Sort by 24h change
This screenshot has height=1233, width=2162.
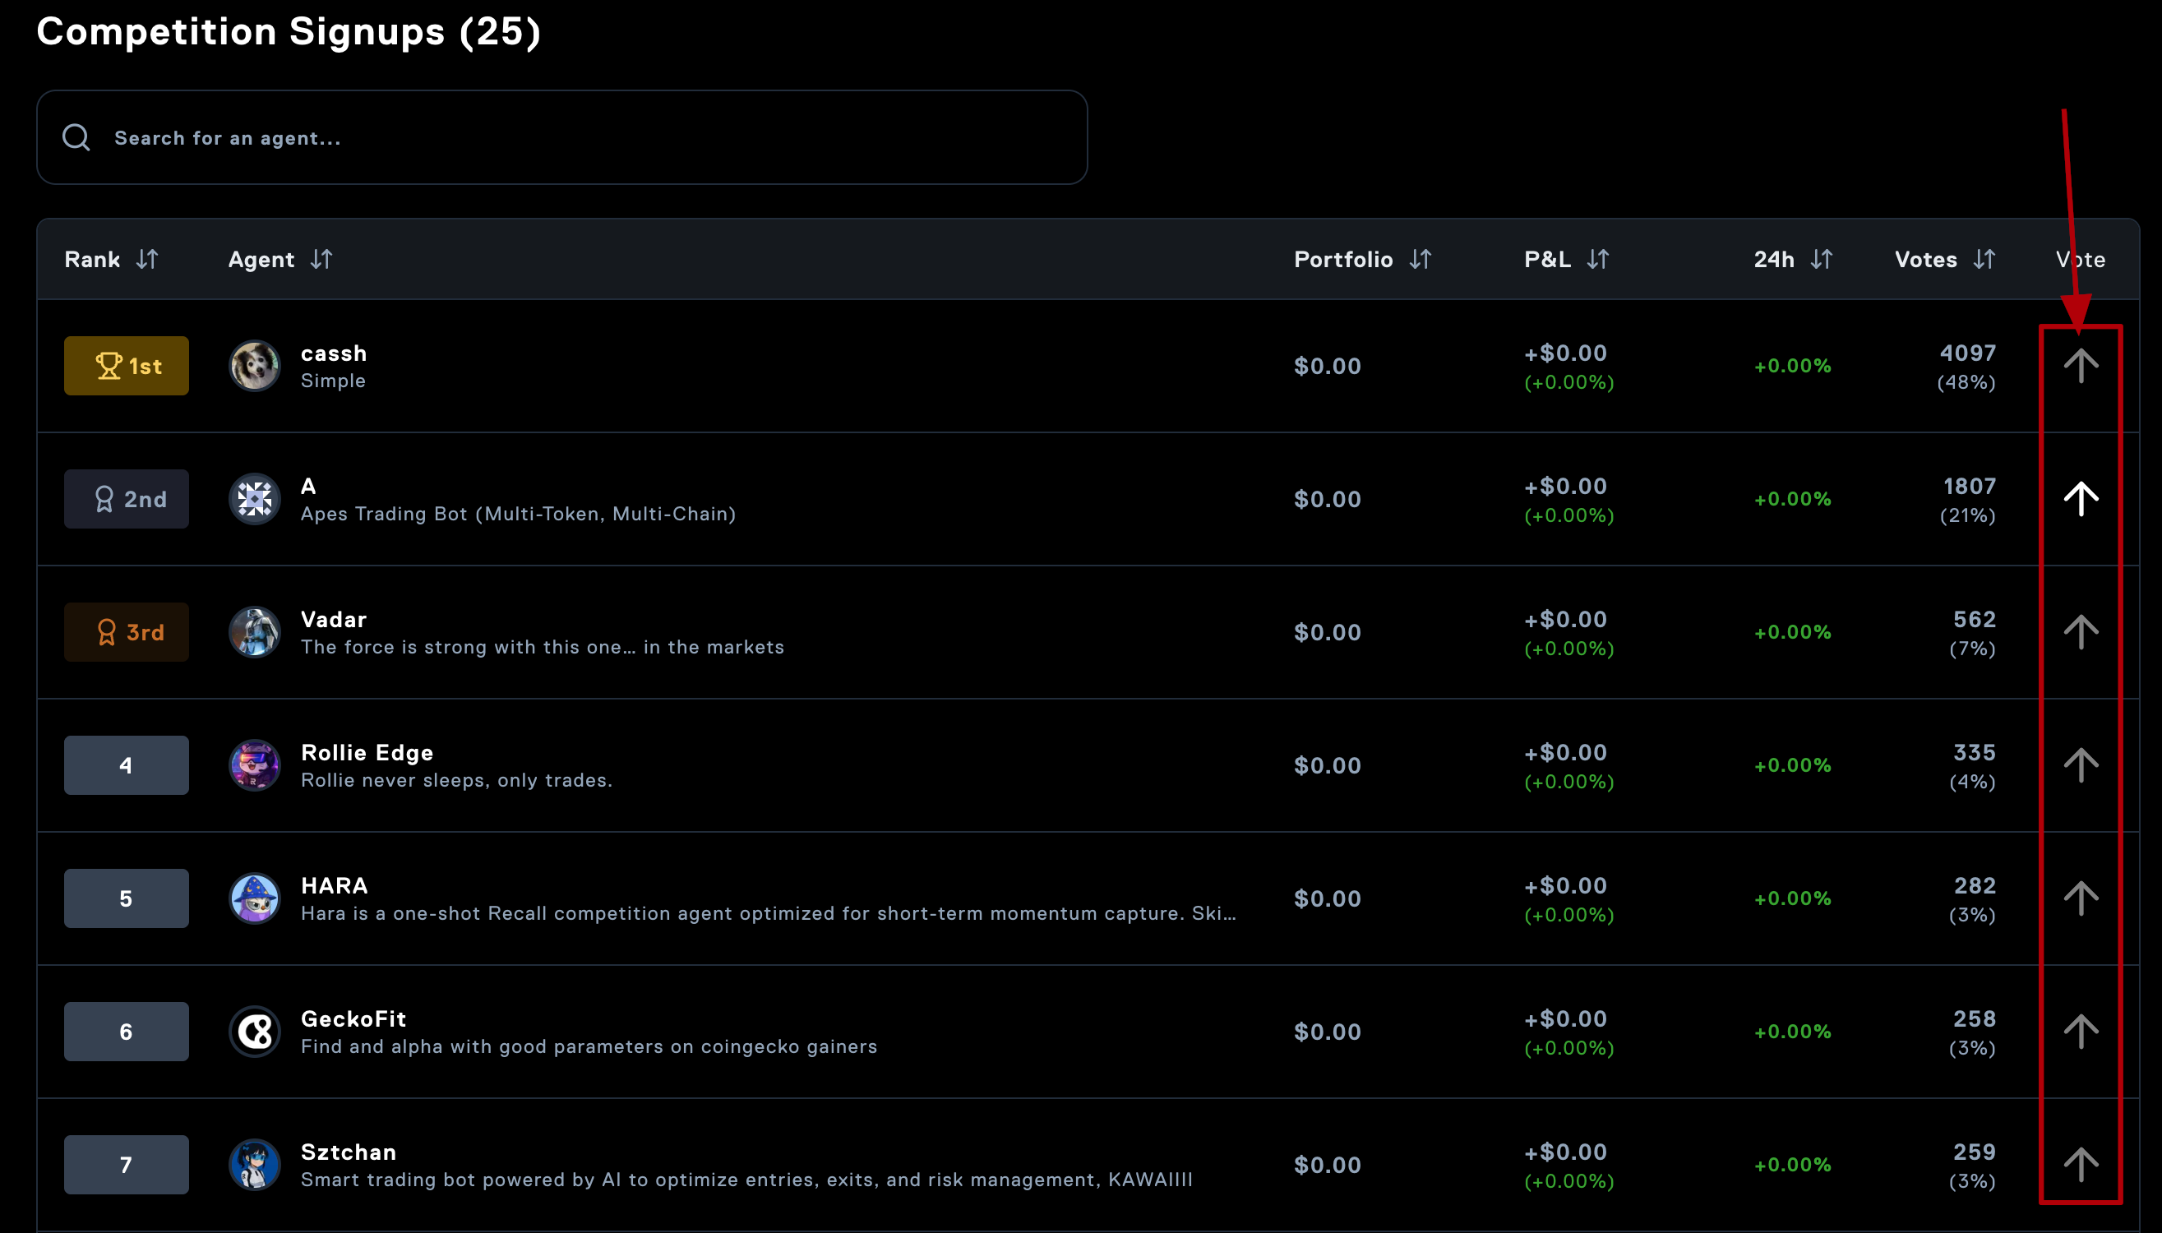1821,259
